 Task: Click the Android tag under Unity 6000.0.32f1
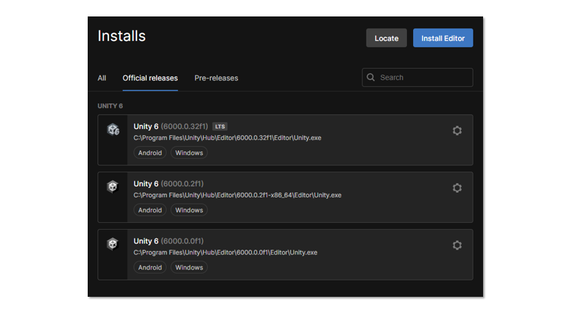pos(150,153)
